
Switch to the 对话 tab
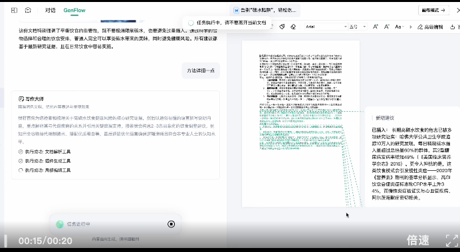[50, 10]
